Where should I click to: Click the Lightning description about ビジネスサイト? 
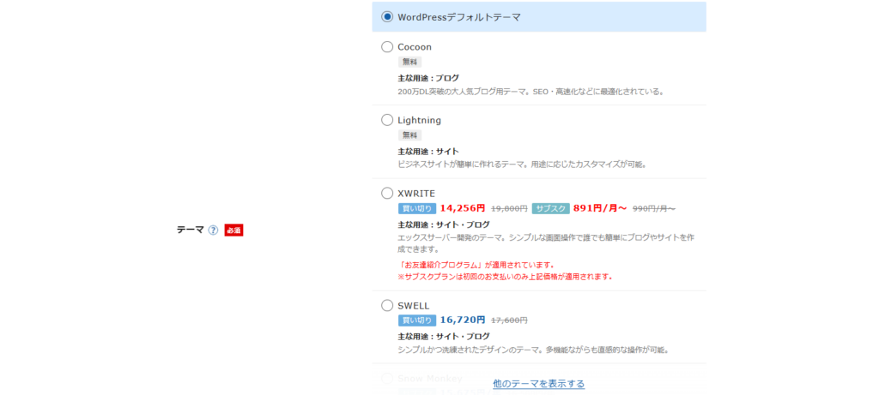tap(523, 165)
